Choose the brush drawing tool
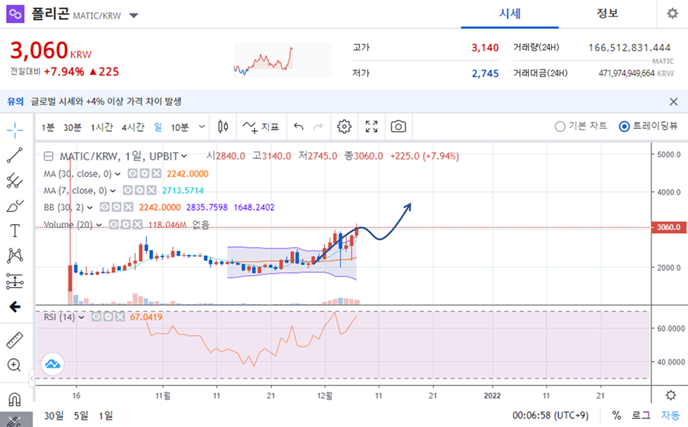 (15, 206)
